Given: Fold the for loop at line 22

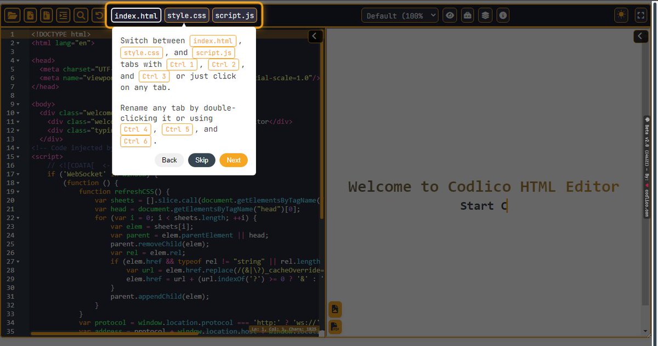Looking at the screenshot, I should pos(19,218).
